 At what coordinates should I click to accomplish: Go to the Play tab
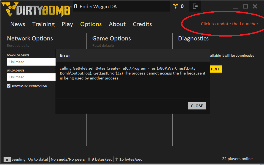pyautogui.click(x=67, y=24)
